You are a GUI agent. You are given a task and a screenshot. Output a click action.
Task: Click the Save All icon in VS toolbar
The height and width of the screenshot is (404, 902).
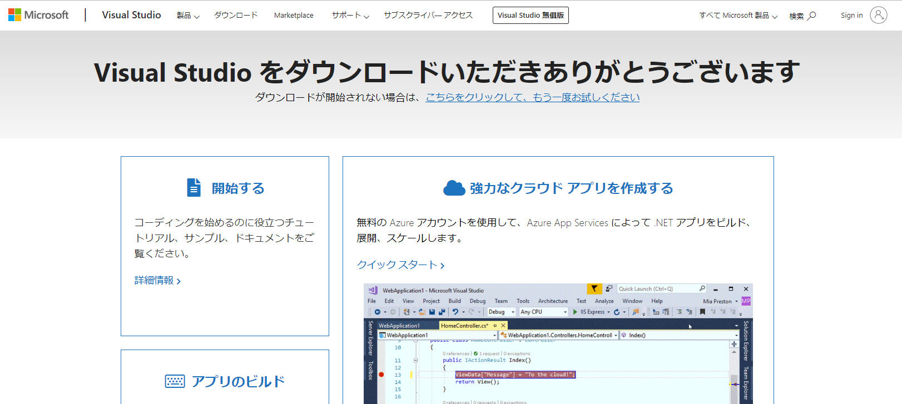442,312
